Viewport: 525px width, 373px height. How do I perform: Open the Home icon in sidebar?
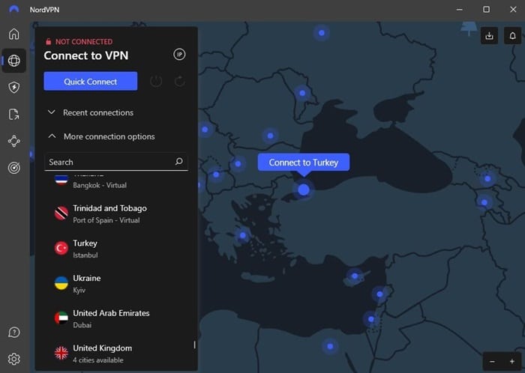coord(13,34)
